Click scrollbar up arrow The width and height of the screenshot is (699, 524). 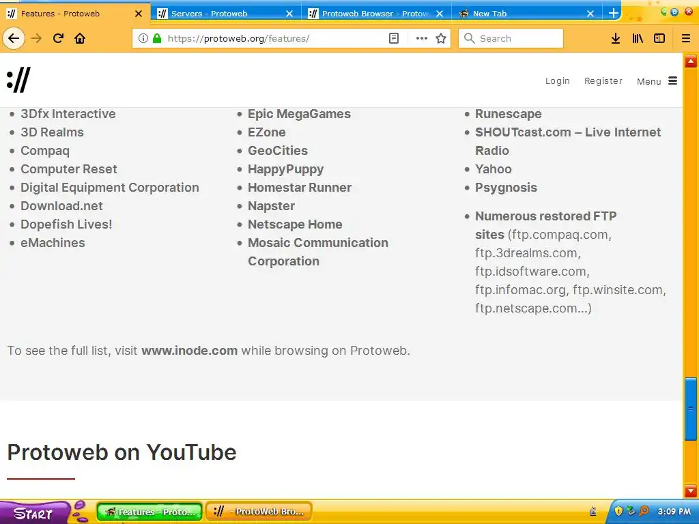pyautogui.click(x=691, y=61)
